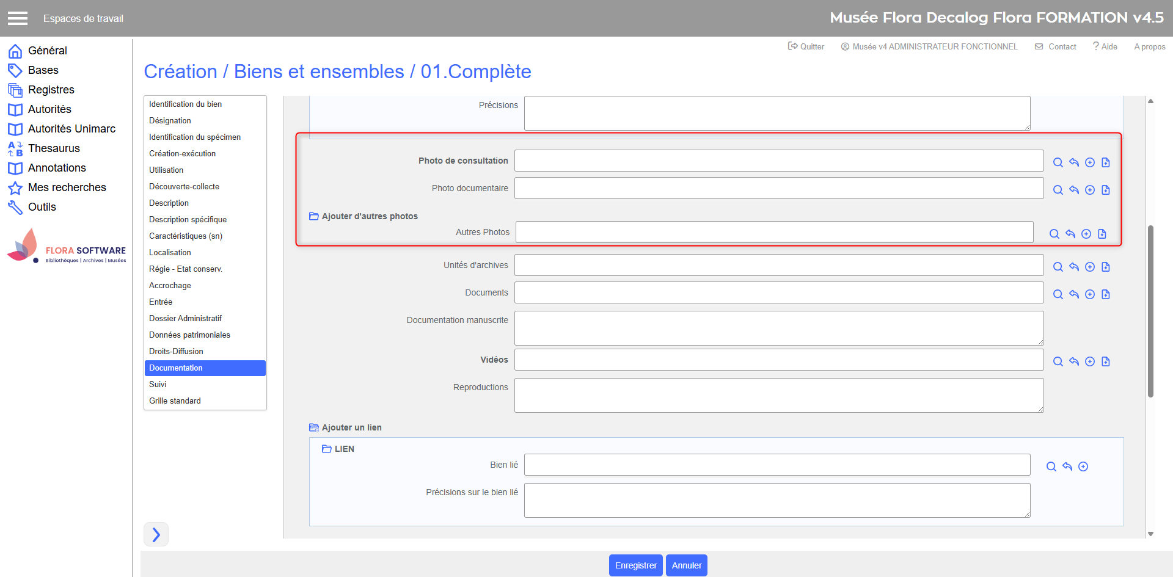Click the undo arrow beside Photo documentaire
The height and width of the screenshot is (577, 1173).
point(1073,190)
